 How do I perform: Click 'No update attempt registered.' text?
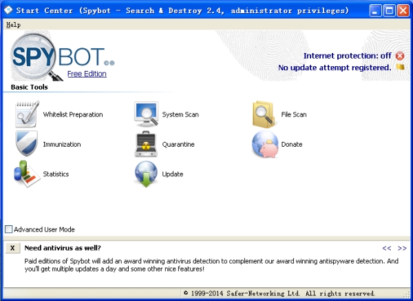click(335, 68)
